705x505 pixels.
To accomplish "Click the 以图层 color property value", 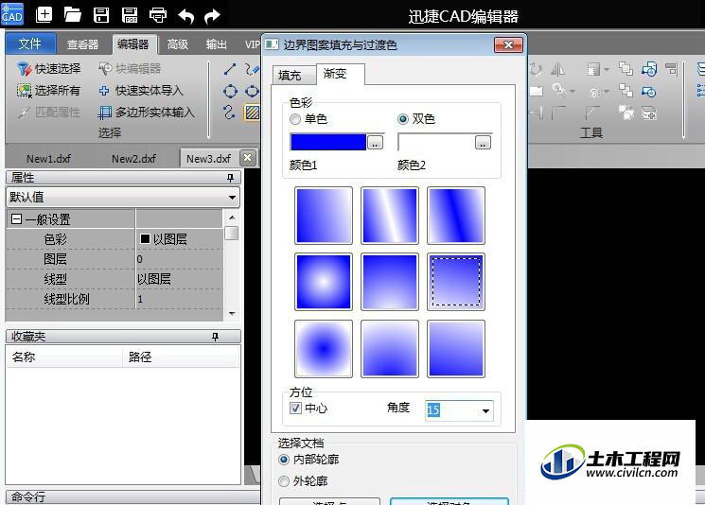I will pos(179,239).
